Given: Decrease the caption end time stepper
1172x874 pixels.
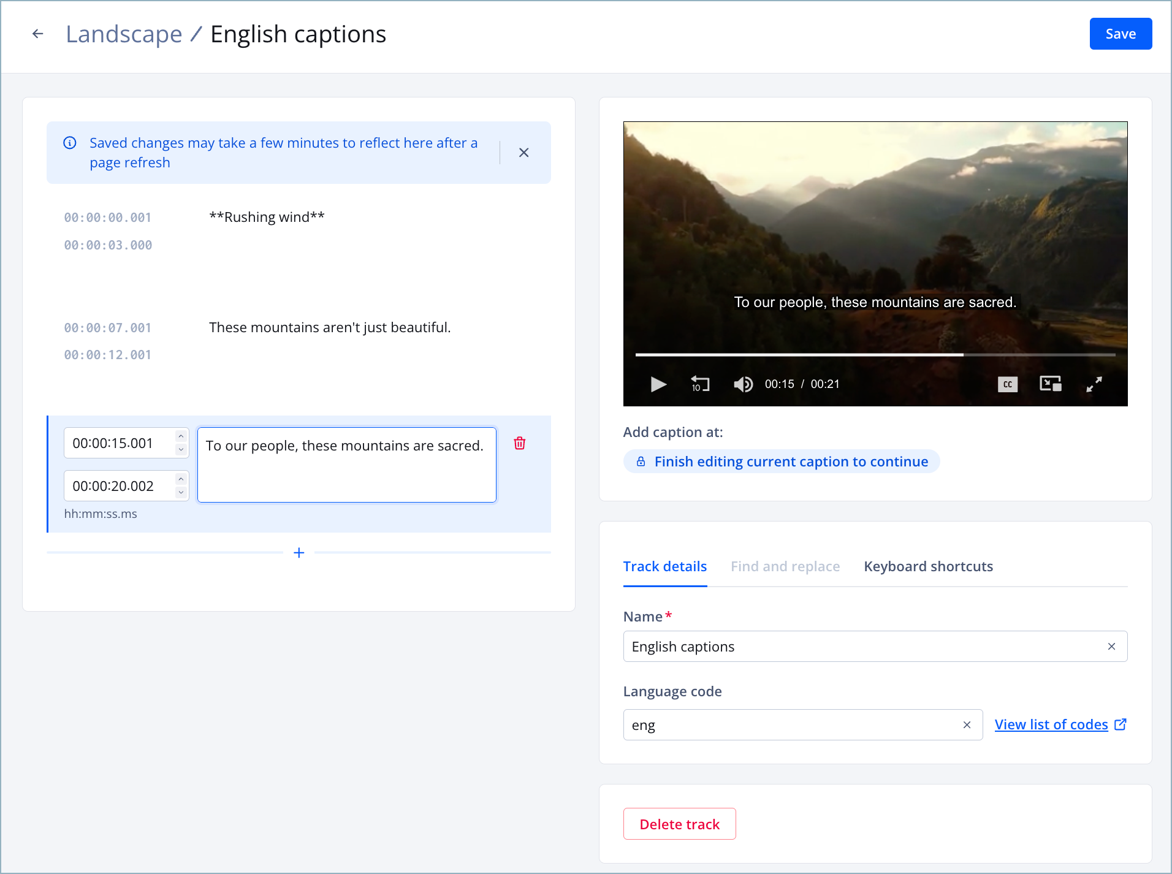Looking at the screenshot, I should (x=181, y=493).
